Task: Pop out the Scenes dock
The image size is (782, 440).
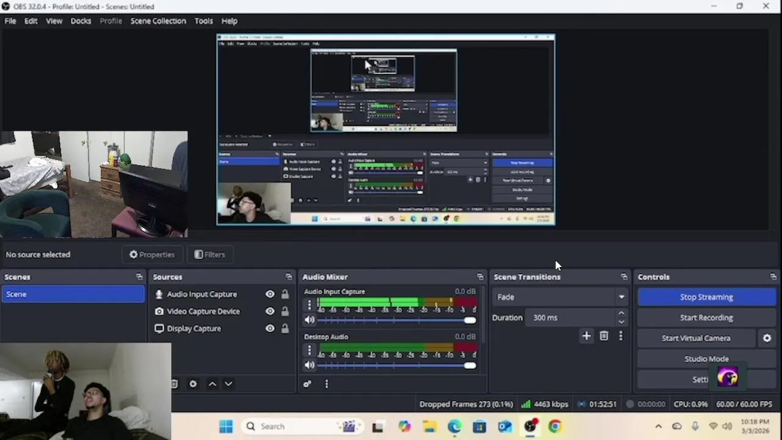Action: pyautogui.click(x=139, y=277)
